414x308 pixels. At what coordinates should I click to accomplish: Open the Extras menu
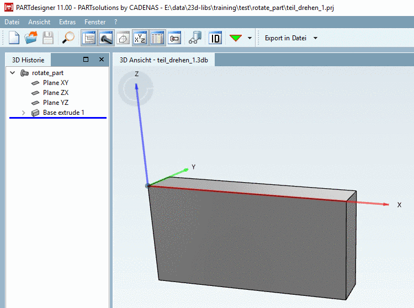67,22
